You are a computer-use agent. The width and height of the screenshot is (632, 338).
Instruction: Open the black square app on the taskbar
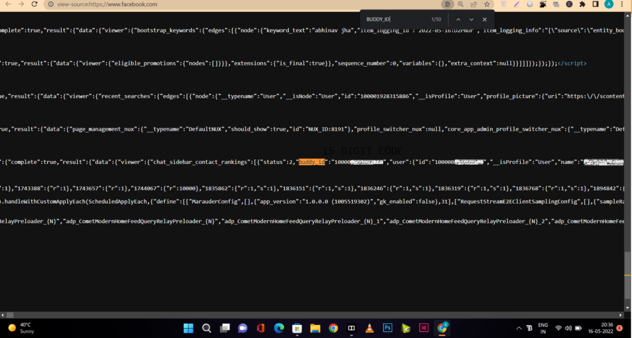point(351,328)
